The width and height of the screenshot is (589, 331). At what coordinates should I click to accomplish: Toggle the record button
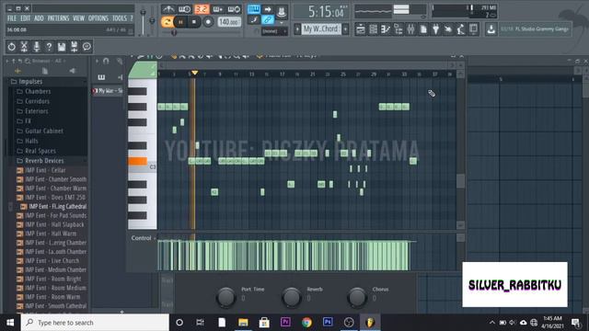(208, 22)
